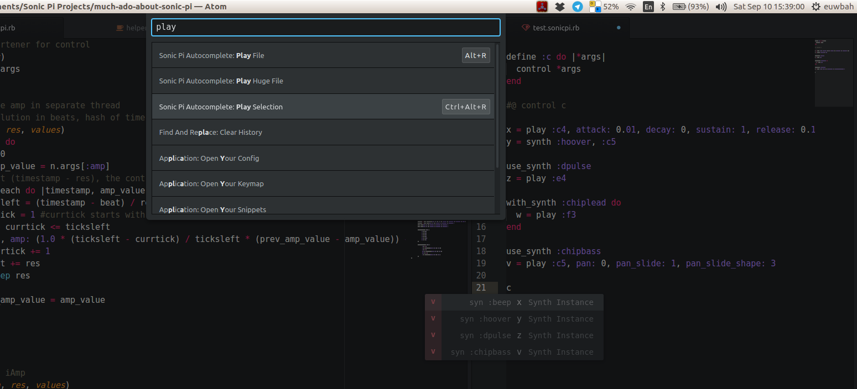Open the Dropbox tray icon

pos(560,7)
